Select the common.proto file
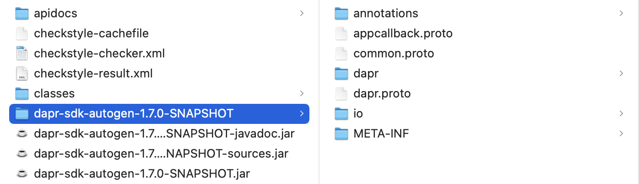 (x=394, y=54)
